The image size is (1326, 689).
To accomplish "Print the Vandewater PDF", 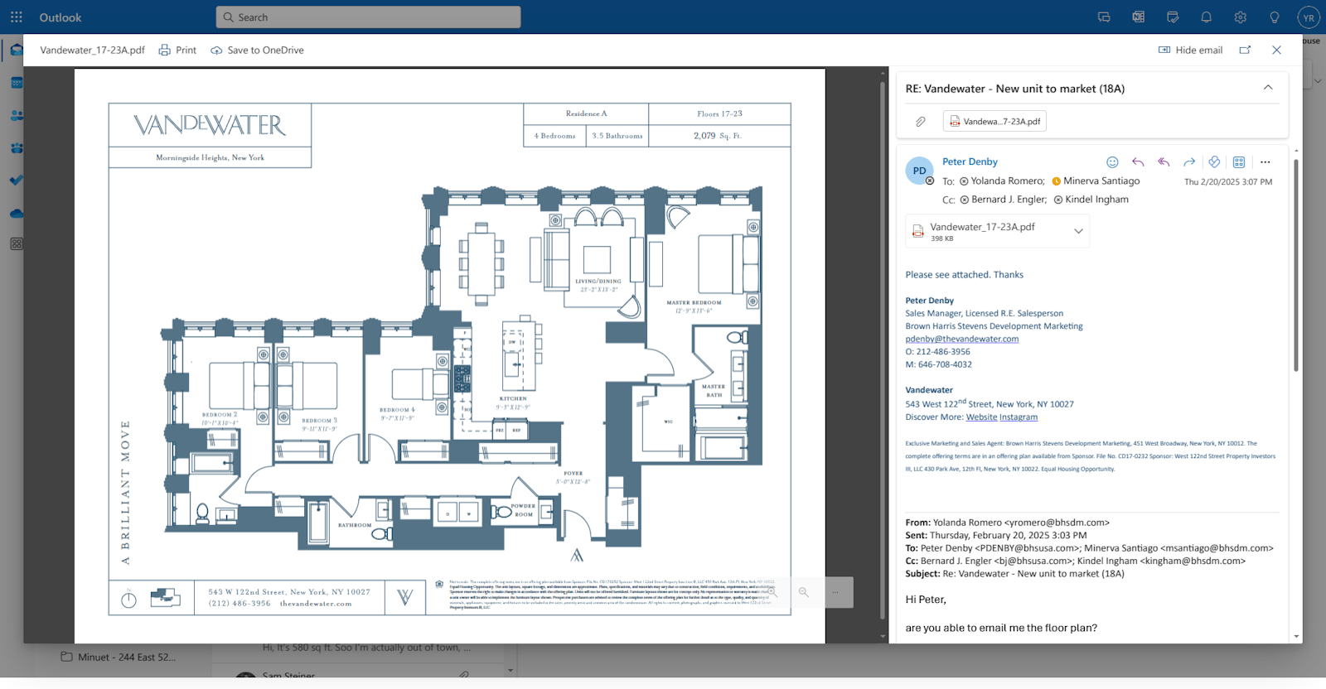I will tap(177, 50).
